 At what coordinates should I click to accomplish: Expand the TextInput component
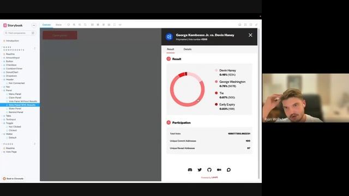[11, 119]
